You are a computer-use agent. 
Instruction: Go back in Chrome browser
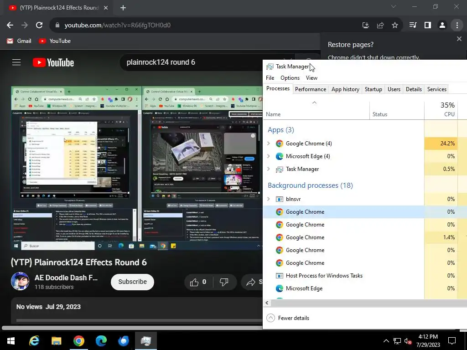[x=10, y=26]
